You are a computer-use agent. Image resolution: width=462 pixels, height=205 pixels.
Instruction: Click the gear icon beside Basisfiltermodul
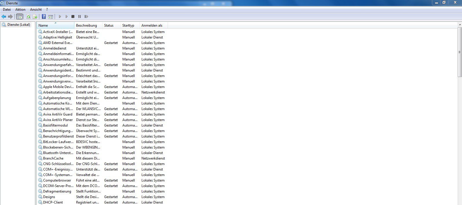(x=40, y=125)
